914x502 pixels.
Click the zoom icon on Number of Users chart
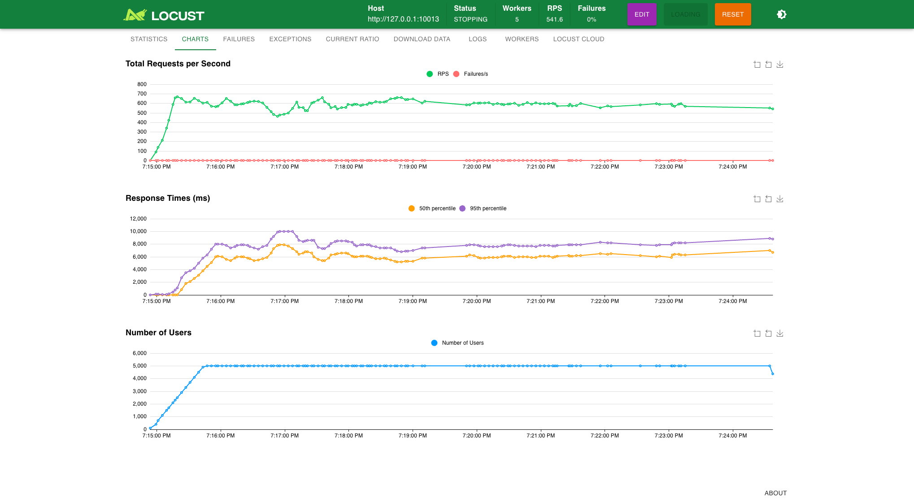pos(757,333)
